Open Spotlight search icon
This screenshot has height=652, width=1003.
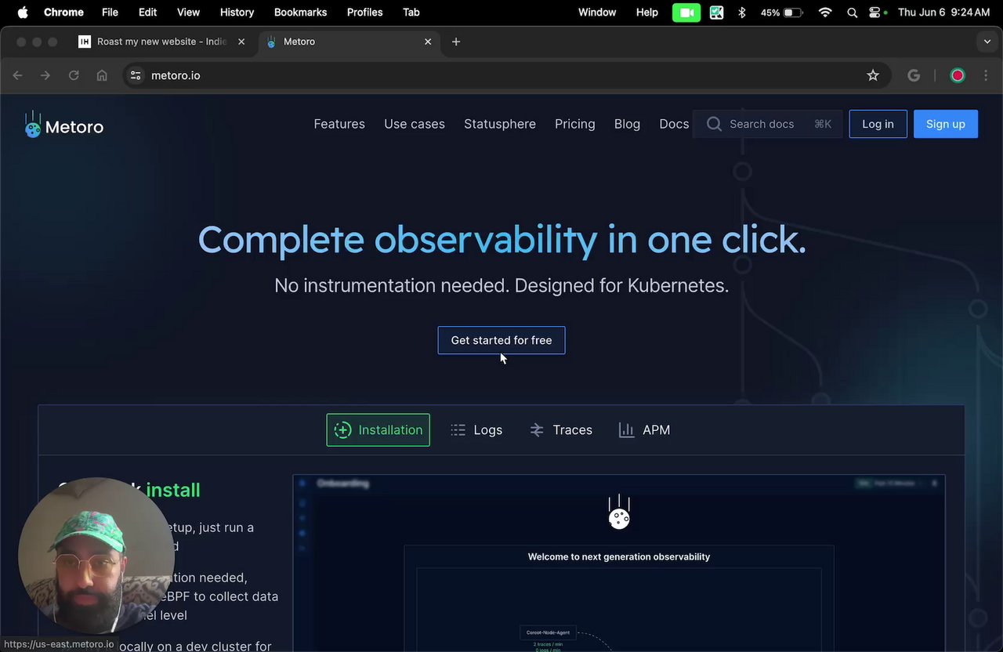pyautogui.click(x=853, y=13)
